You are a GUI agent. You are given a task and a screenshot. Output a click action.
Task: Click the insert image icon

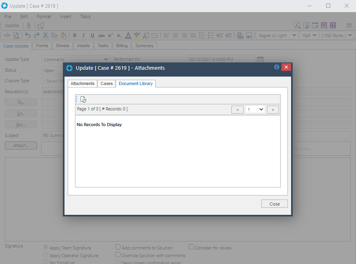(x=249, y=35)
